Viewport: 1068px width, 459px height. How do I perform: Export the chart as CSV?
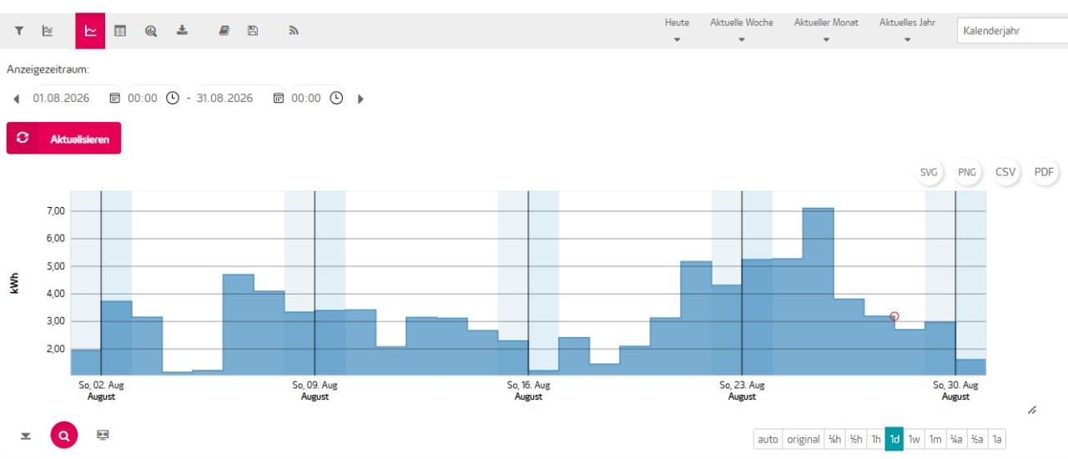1005,173
